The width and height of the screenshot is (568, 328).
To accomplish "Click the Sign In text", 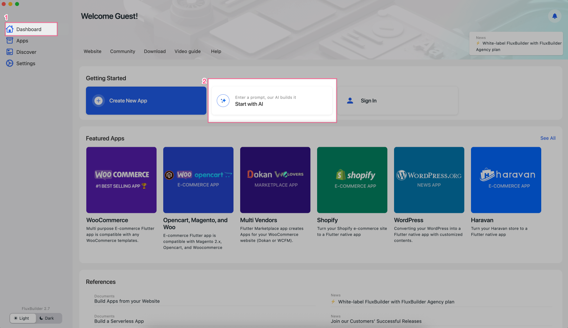I will [x=369, y=101].
